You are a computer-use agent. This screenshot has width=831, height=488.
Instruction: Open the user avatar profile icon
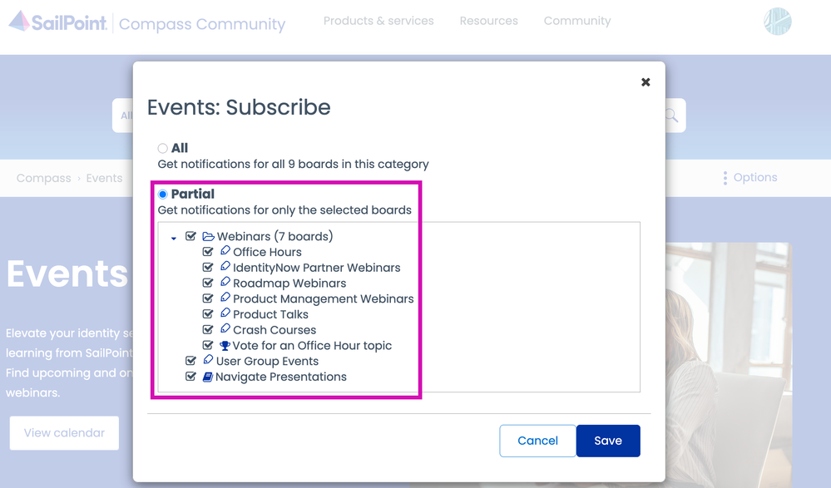777,22
